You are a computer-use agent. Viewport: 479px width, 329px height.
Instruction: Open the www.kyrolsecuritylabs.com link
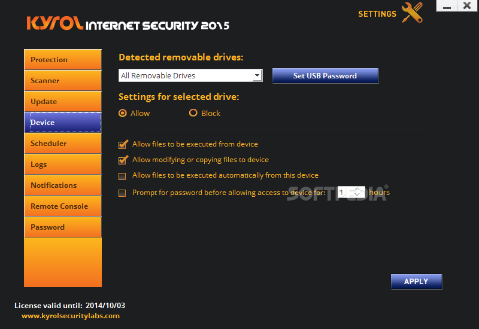point(71,316)
